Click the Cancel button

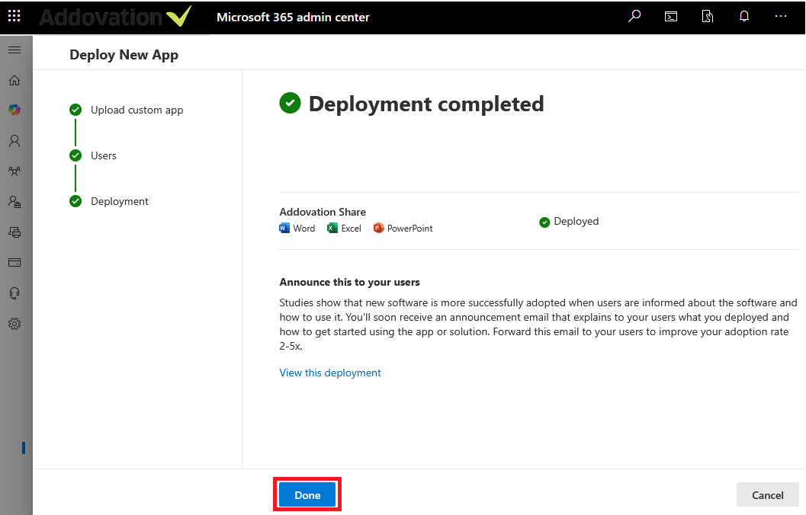tap(767, 495)
